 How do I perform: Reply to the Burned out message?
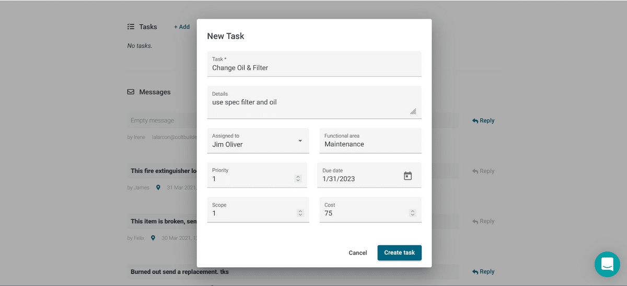tap(483, 272)
